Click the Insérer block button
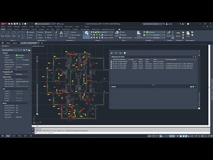213x160 pixels. click(117, 34)
